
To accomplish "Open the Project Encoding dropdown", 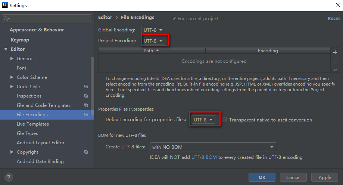I will click(x=153, y=41).
